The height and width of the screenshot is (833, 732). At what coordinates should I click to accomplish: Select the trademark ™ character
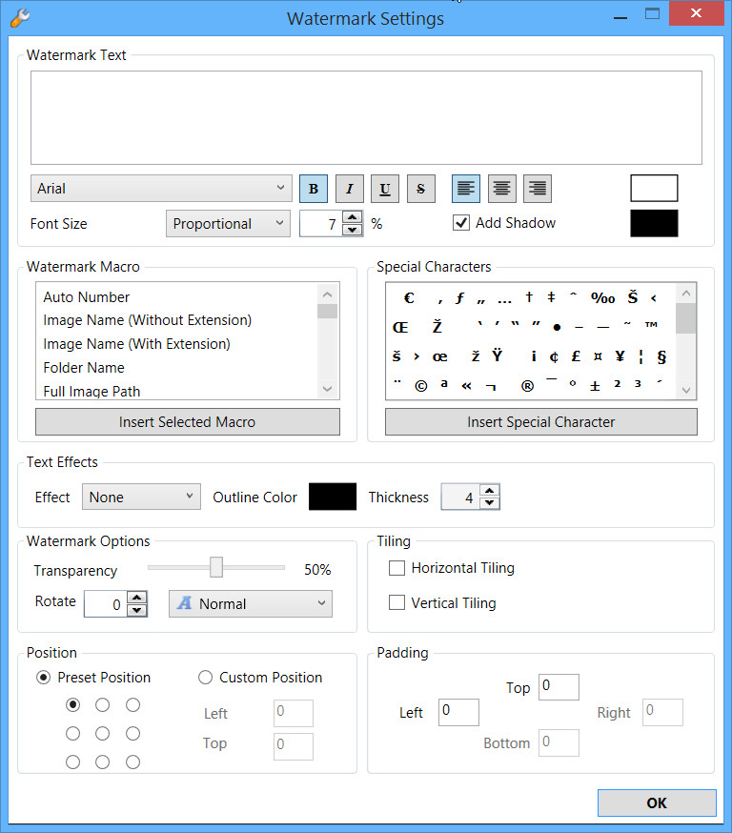(x=651, y=324)
